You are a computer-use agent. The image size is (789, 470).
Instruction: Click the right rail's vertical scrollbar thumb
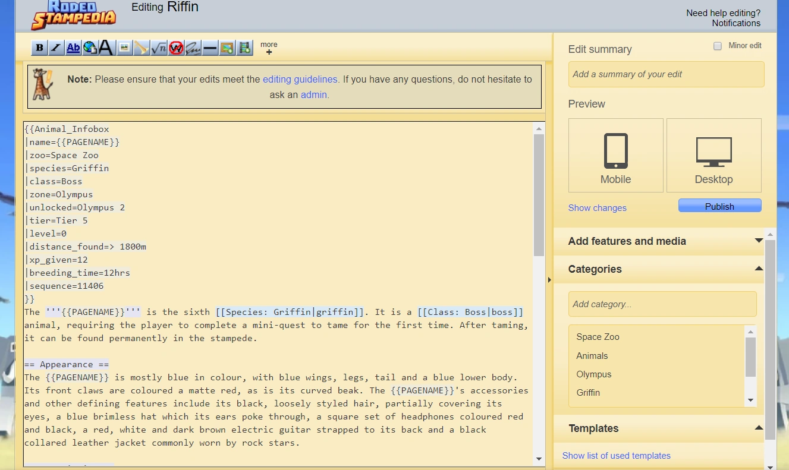pos(770,340)
